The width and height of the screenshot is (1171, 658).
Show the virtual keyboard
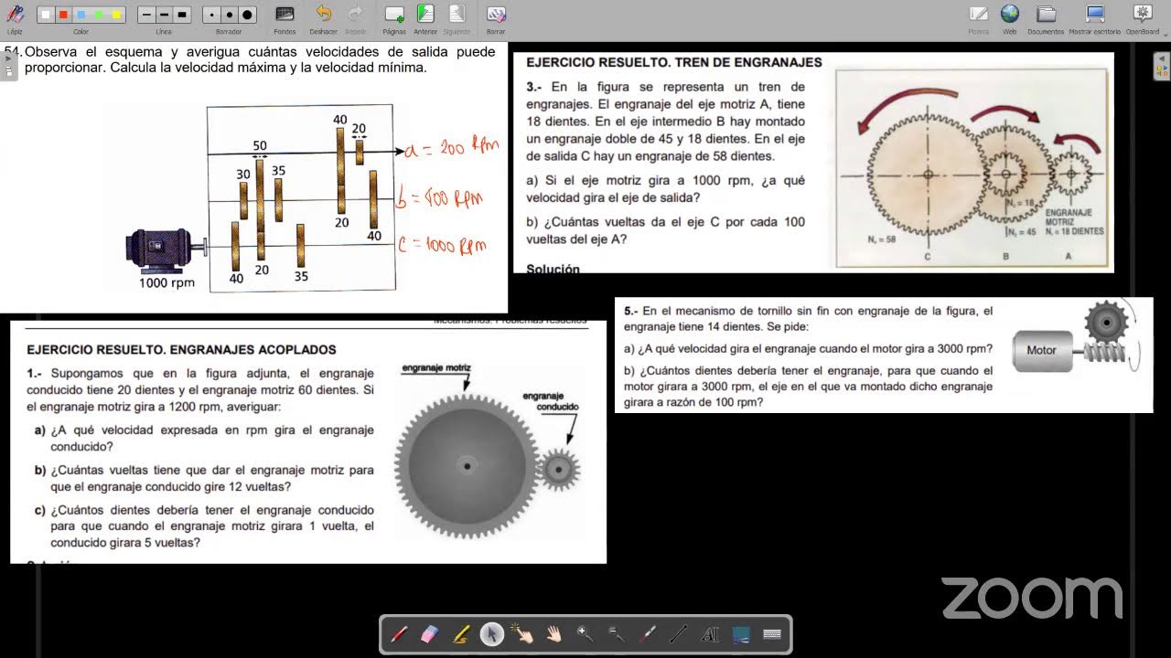(772, 634)
